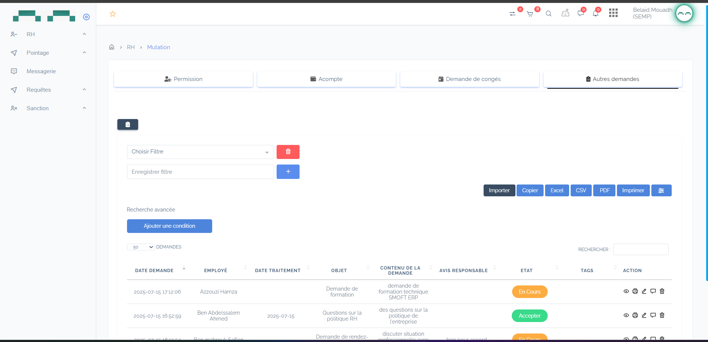Focus the Rechercher input field
The height and width of the screenshot is (342, 708).
point(641,250)
